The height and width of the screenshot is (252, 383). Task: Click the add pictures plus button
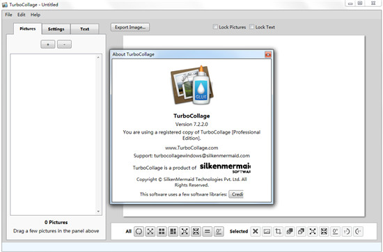48,44
